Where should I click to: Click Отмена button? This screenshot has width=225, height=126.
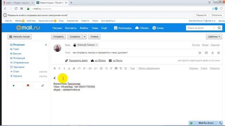(94, 37)
